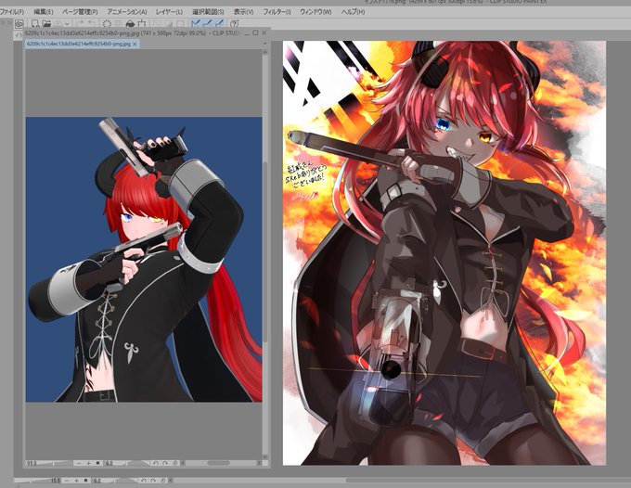This screenshot has height=488, width=631.
Task: Open the フィルター(I) menu
Action: pos(277,12)
